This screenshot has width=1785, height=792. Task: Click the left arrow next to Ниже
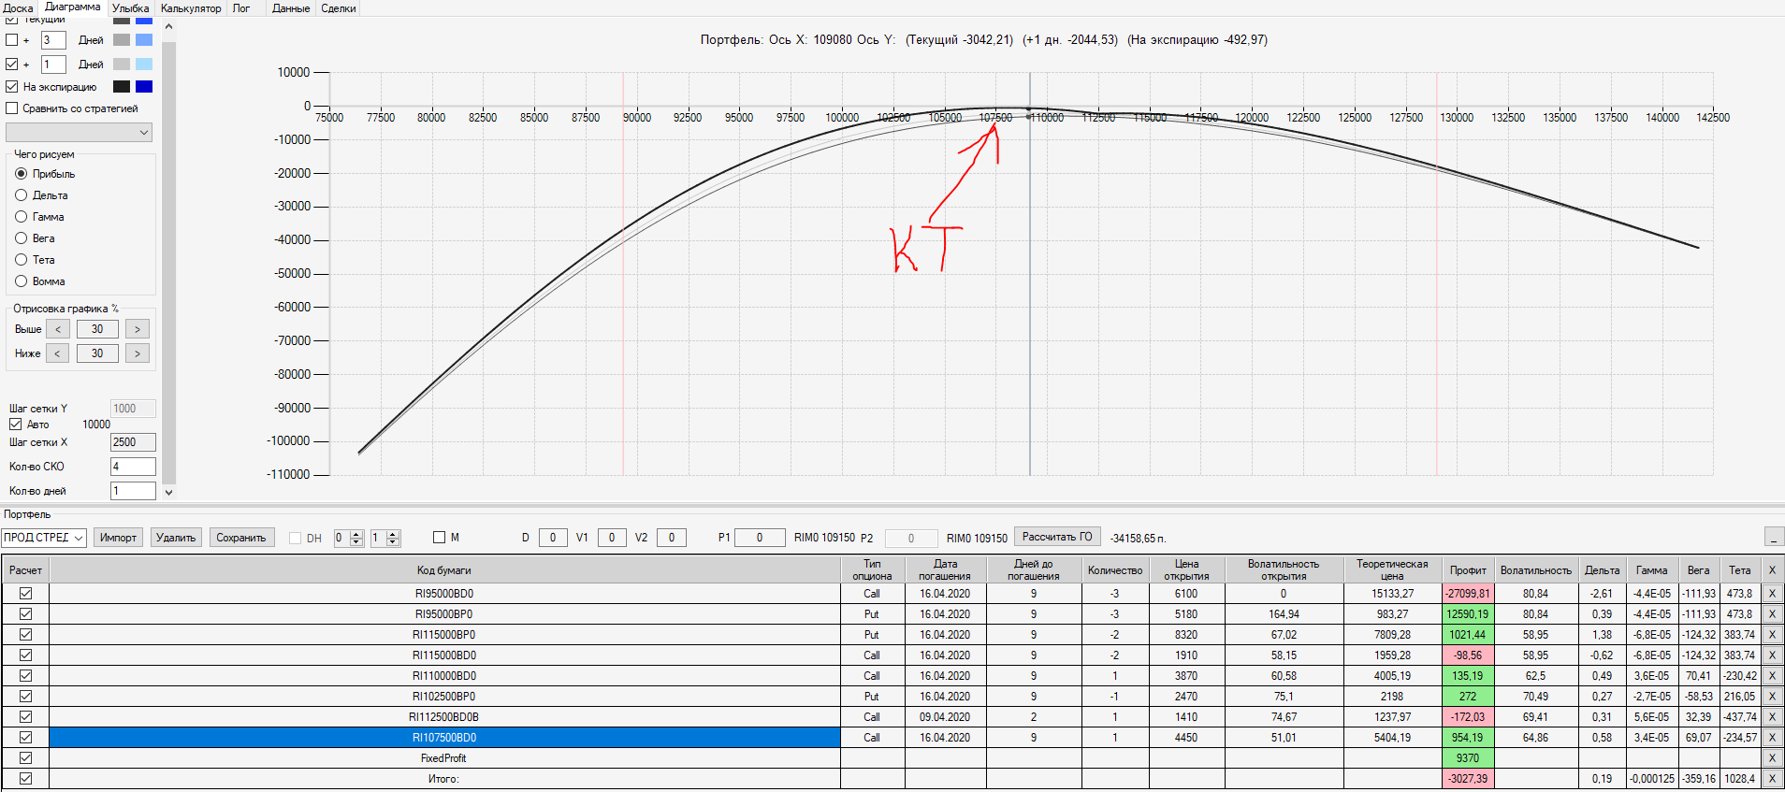(x=58, y=353)
